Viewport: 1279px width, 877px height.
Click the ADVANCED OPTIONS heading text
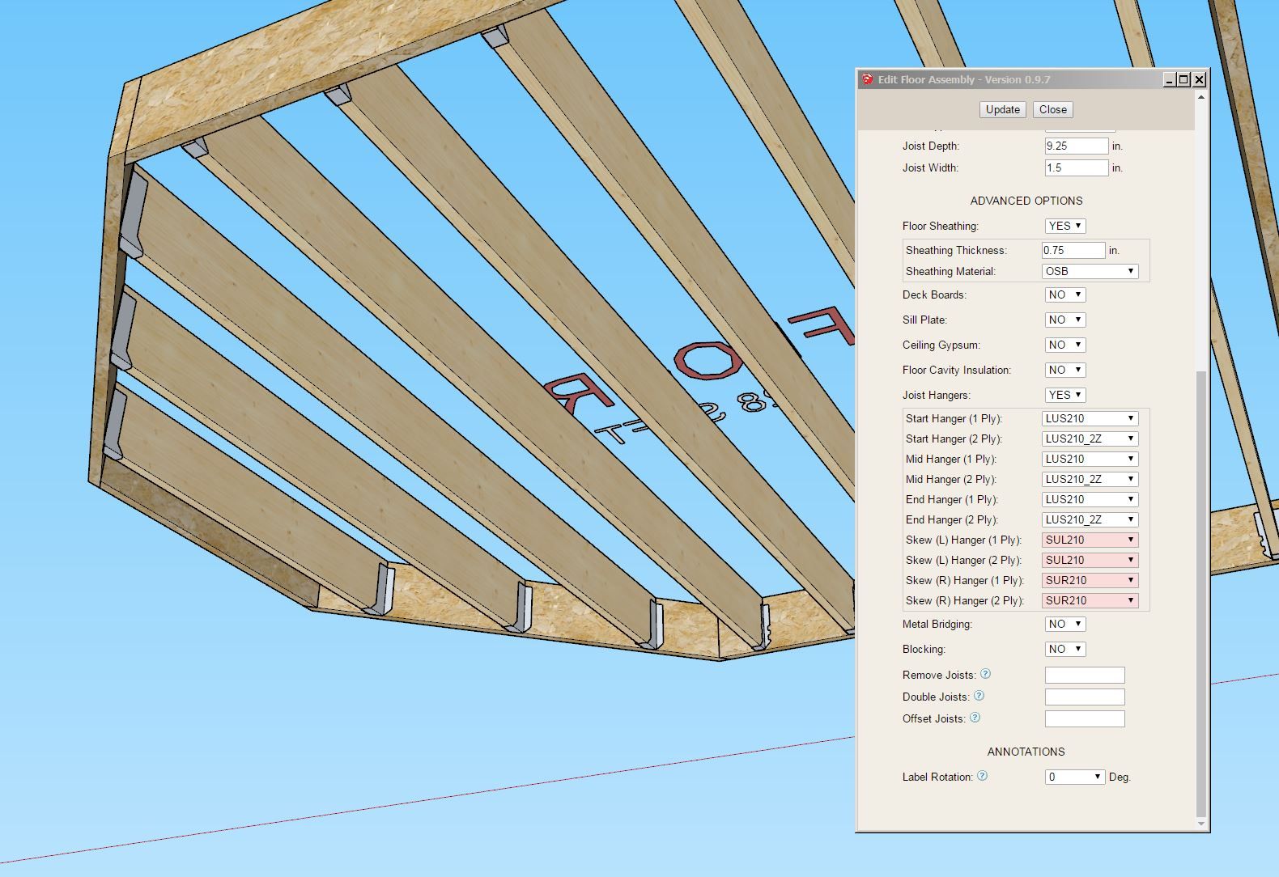pos(1026,201)
